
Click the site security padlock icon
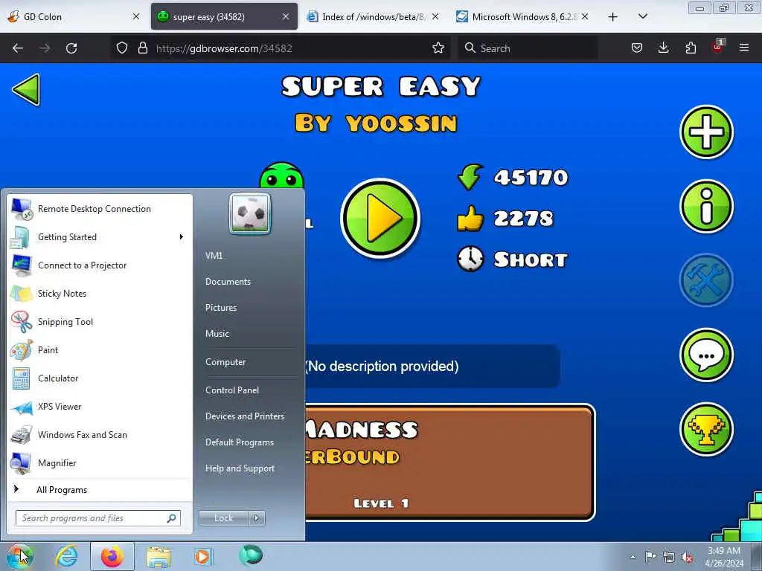click(x=142, y=48)
